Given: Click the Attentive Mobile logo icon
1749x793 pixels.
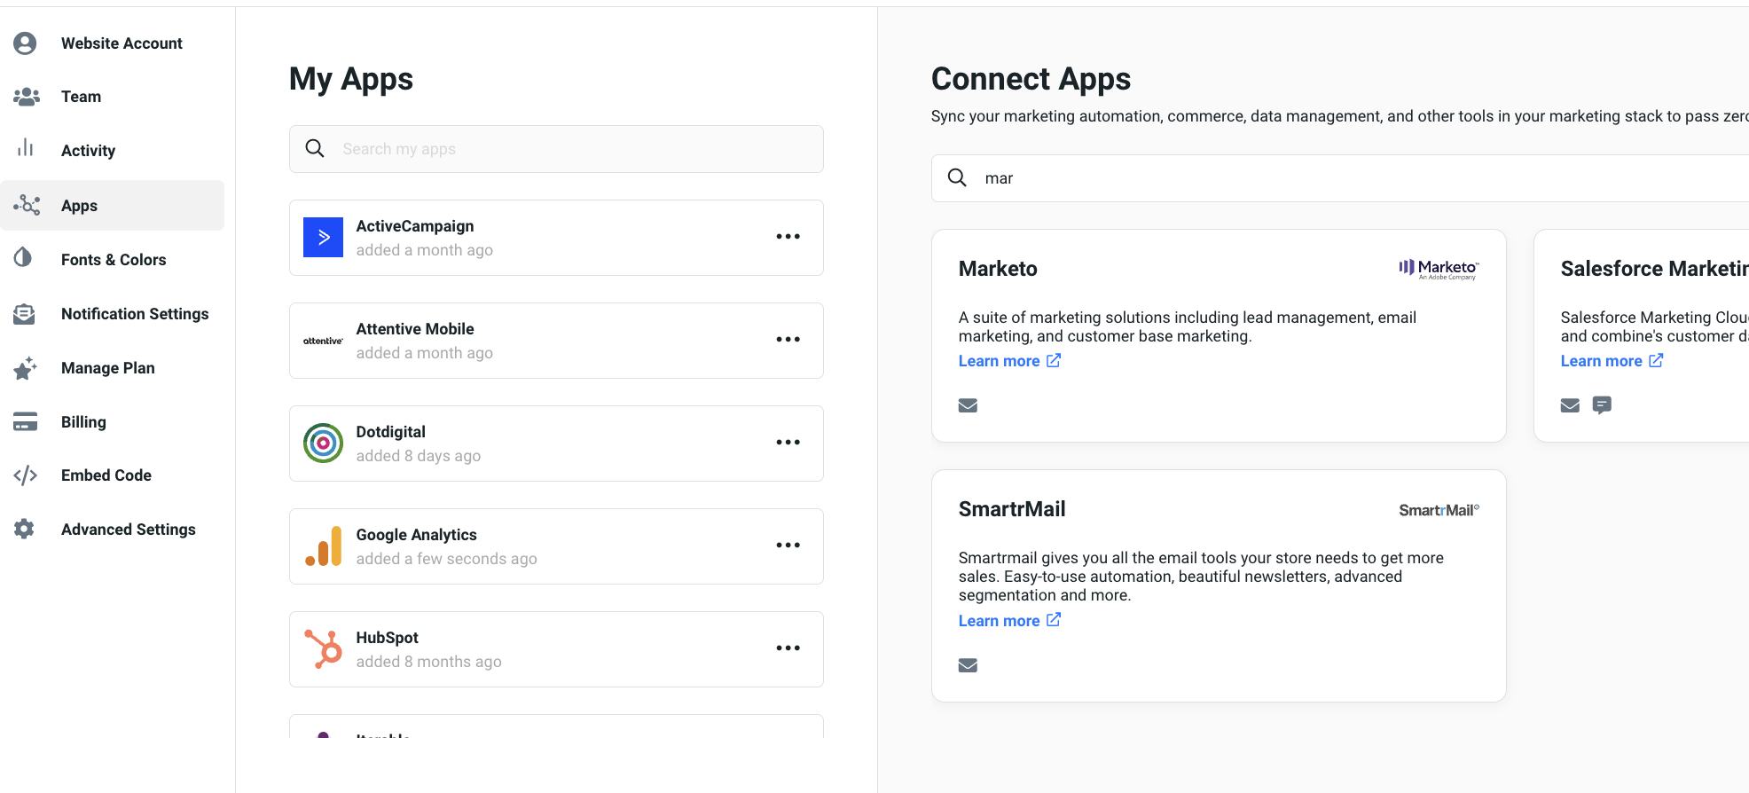Looking at the screenshot, I should click(x=323, y=341).
